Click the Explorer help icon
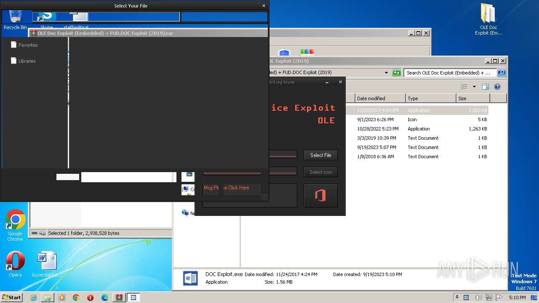 tap(497, 87)
